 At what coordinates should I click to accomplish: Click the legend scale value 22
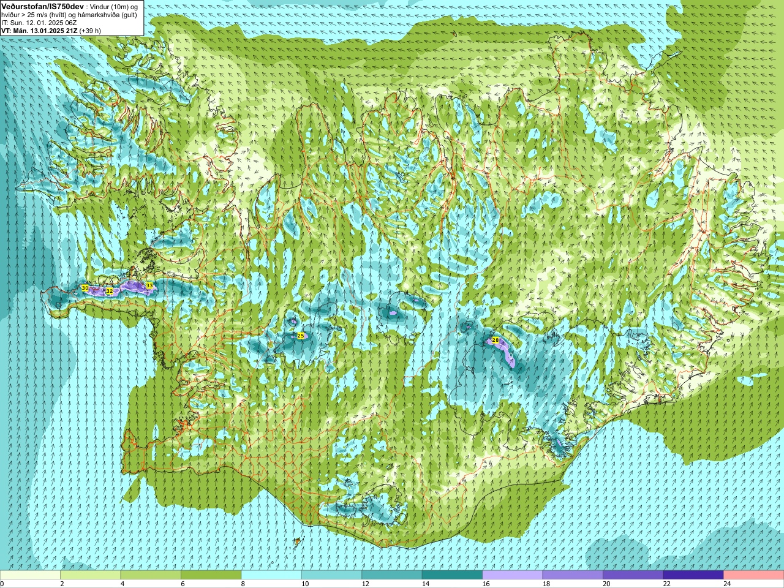[667, 584]
